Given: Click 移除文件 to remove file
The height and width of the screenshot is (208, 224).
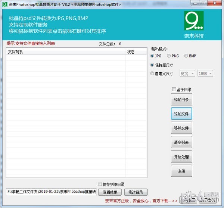Looking at the screenshot, I should (x=181, y=128).
